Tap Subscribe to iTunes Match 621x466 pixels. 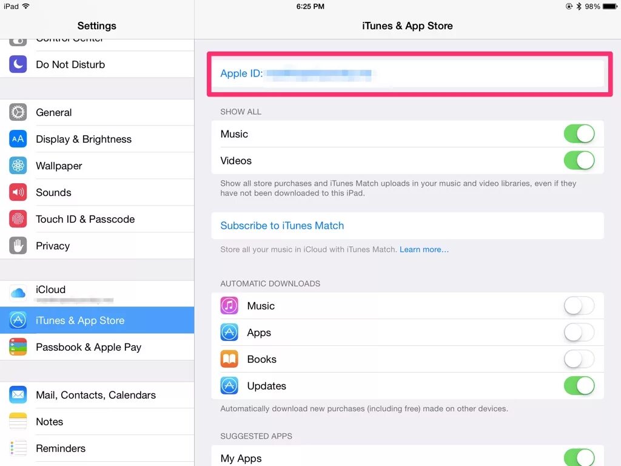tap(408, 226)
